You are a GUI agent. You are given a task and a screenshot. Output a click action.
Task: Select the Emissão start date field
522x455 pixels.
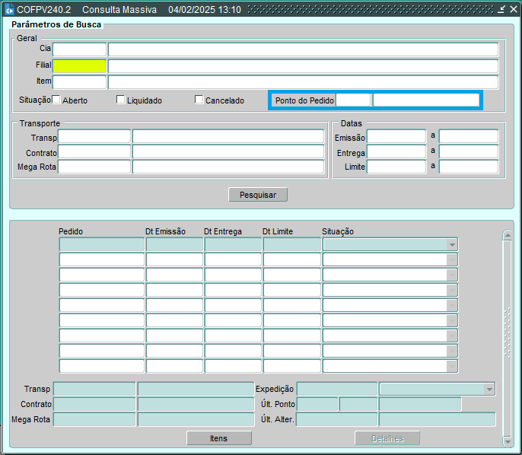tap(396, 137)
